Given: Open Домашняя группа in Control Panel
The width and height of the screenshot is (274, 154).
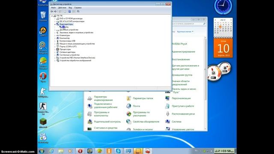Looking at the screenshot, I should pyautogui.click(x=182, y=75).
